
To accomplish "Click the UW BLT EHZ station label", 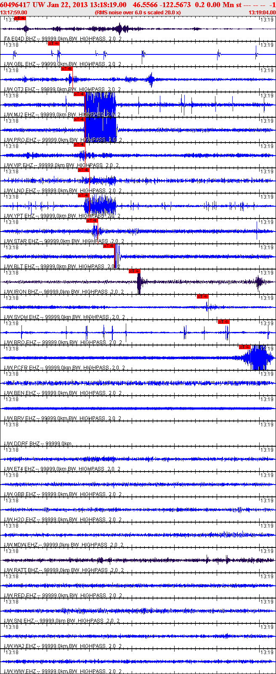I will click(x=62, y=267).
